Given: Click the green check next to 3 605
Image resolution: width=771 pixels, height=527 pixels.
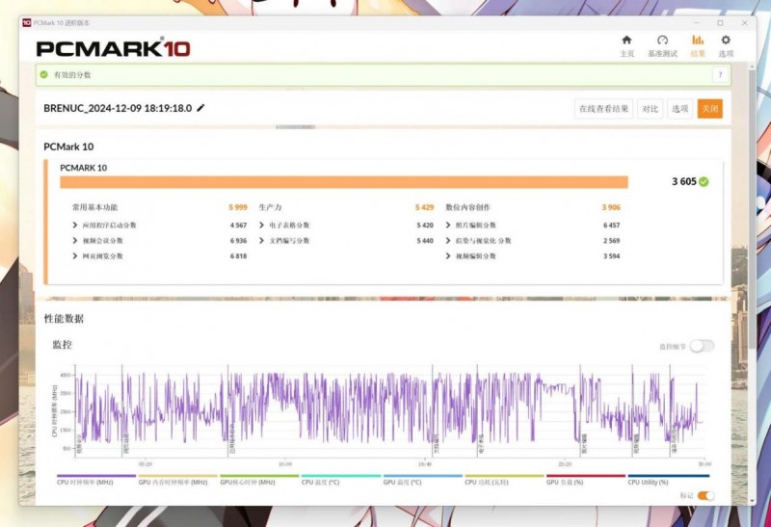Looking at the screenshot, I should pos(704,182).
